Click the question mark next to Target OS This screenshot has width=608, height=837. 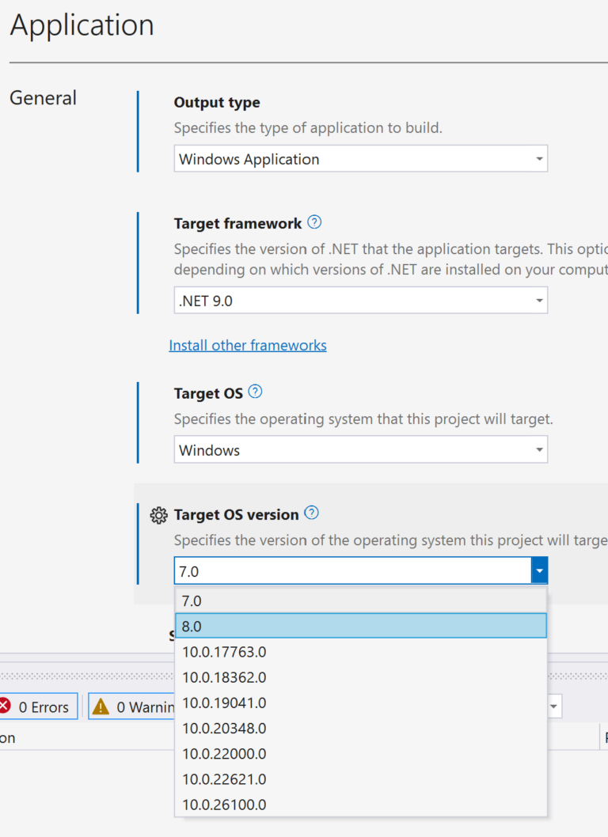[256, 392]
